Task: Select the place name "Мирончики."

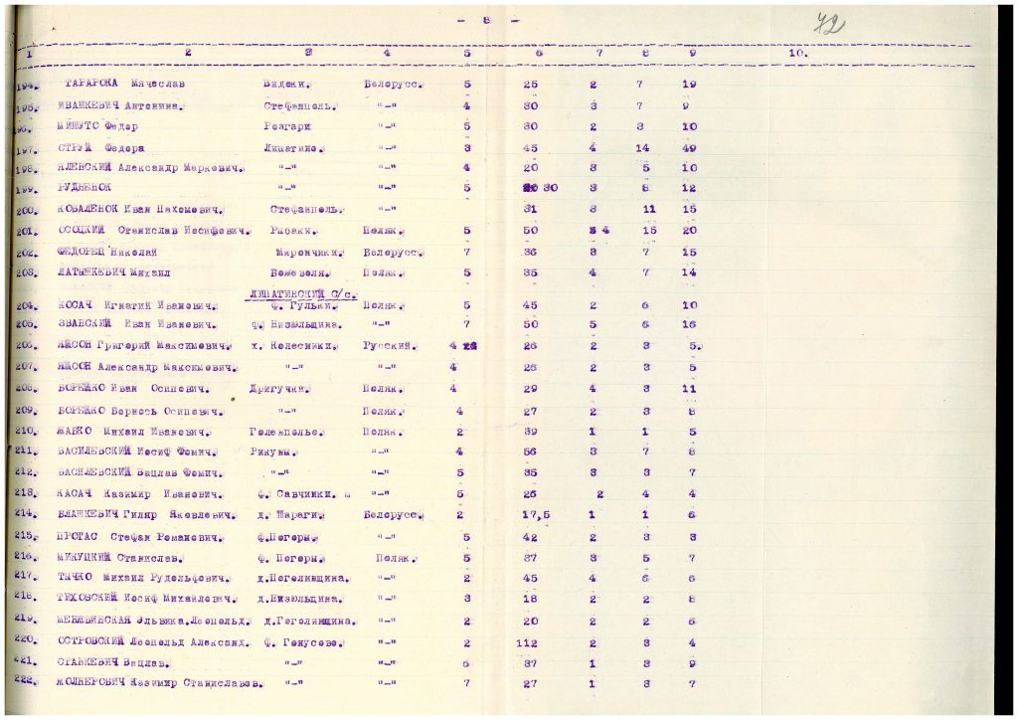Action: pyautogui.click(x=310, y=252)
